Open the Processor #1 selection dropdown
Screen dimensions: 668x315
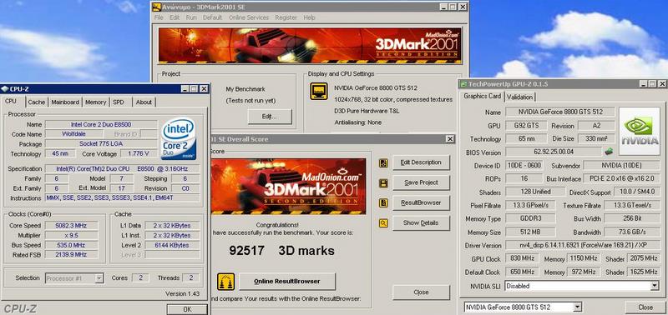[99, 278]
